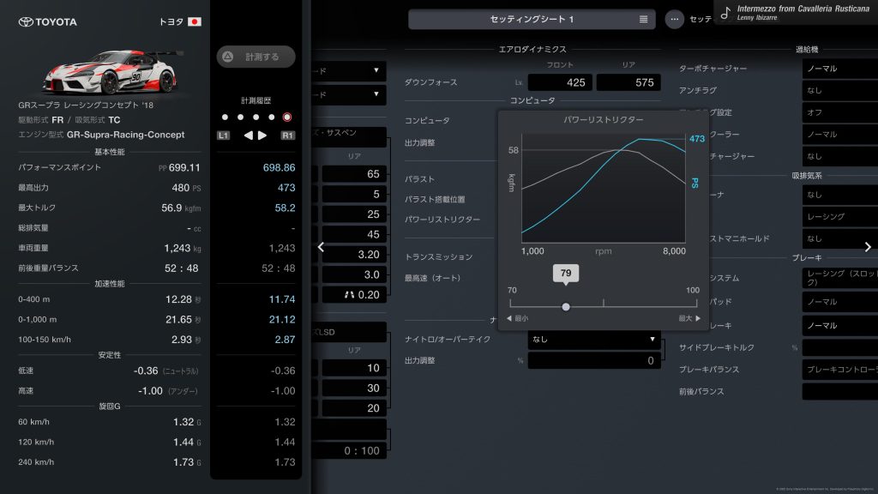Click the music note icon

pos(725,12)
